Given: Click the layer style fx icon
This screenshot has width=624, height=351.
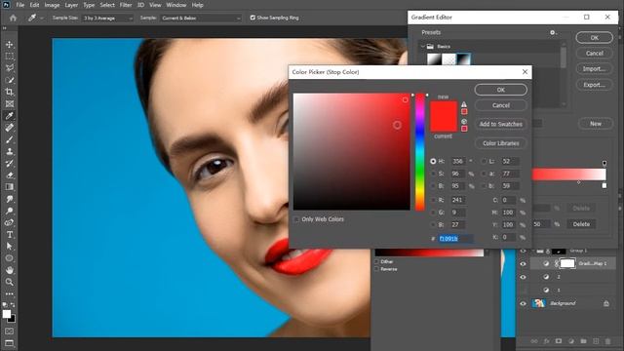Looking at the screenshot, I should tap(546, 341).
